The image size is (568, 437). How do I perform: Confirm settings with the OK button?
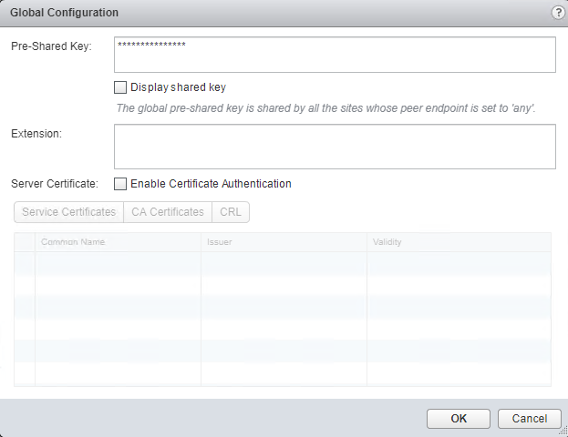(459, 419)
